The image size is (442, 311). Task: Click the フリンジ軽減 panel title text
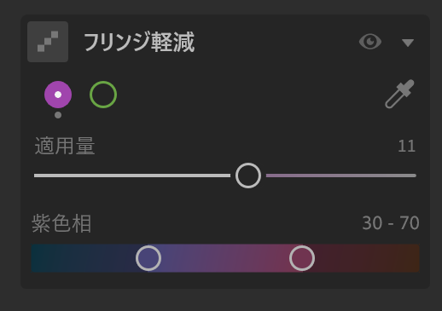139,42
